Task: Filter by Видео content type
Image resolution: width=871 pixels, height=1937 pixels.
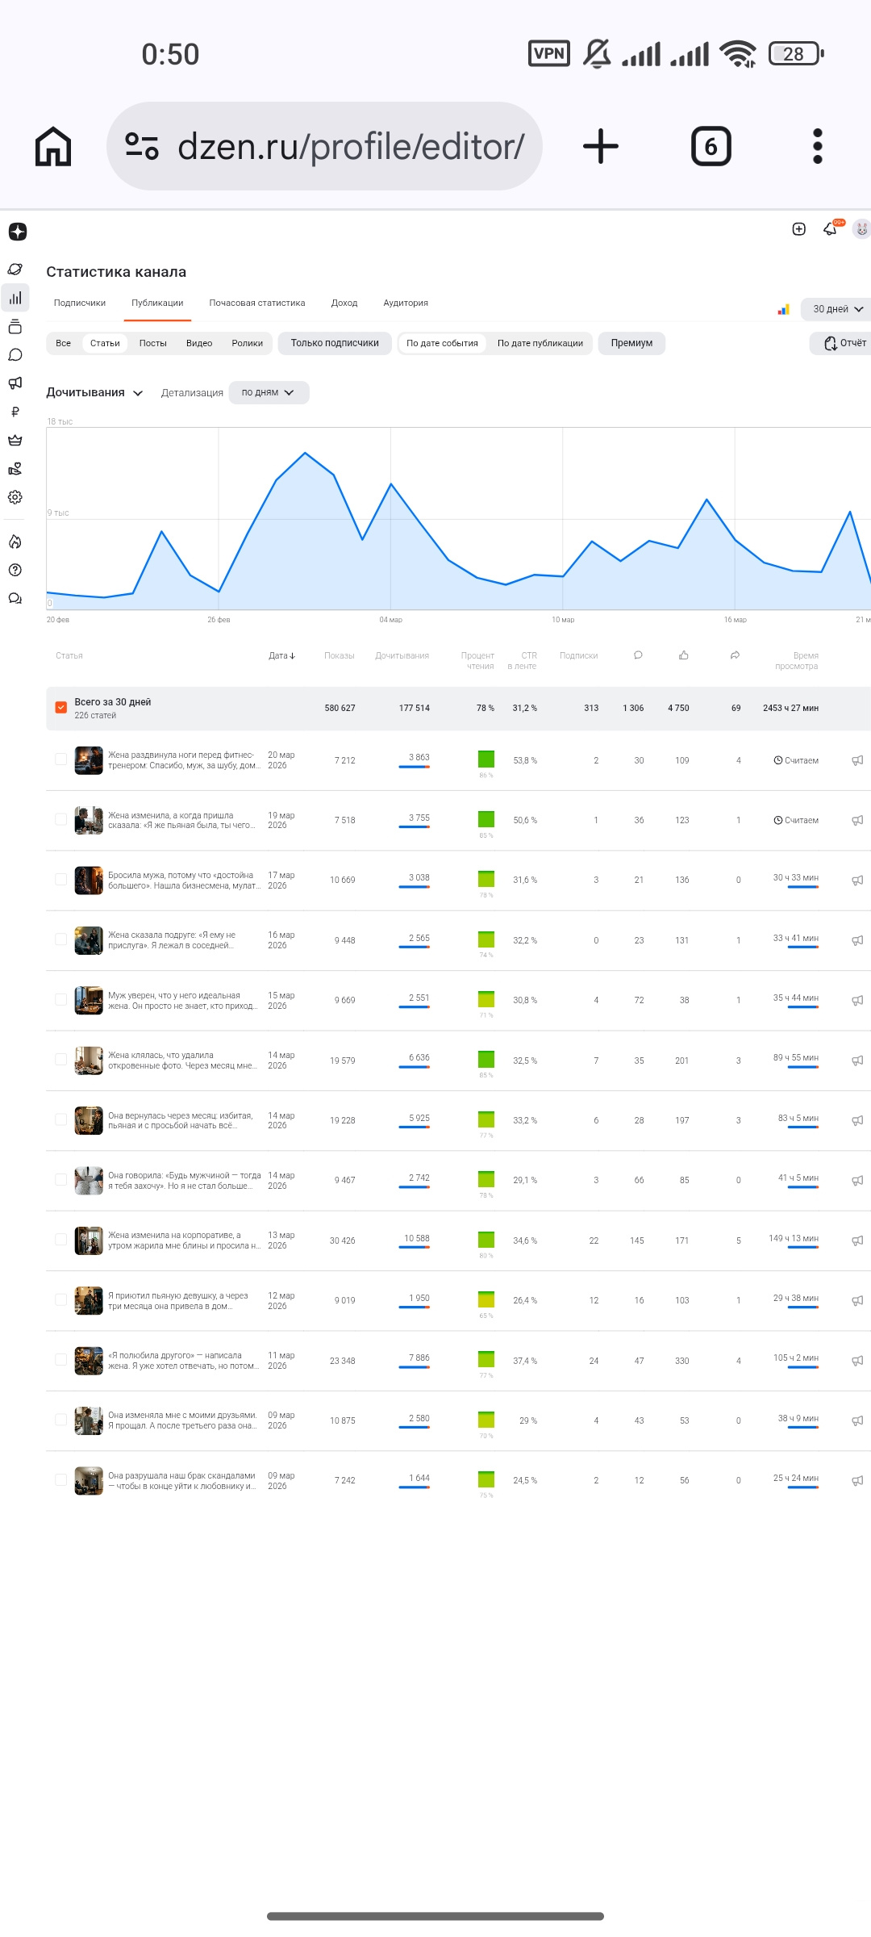Action: pos(199,343)
